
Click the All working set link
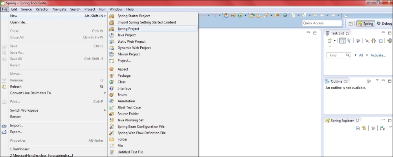(361, 55)
